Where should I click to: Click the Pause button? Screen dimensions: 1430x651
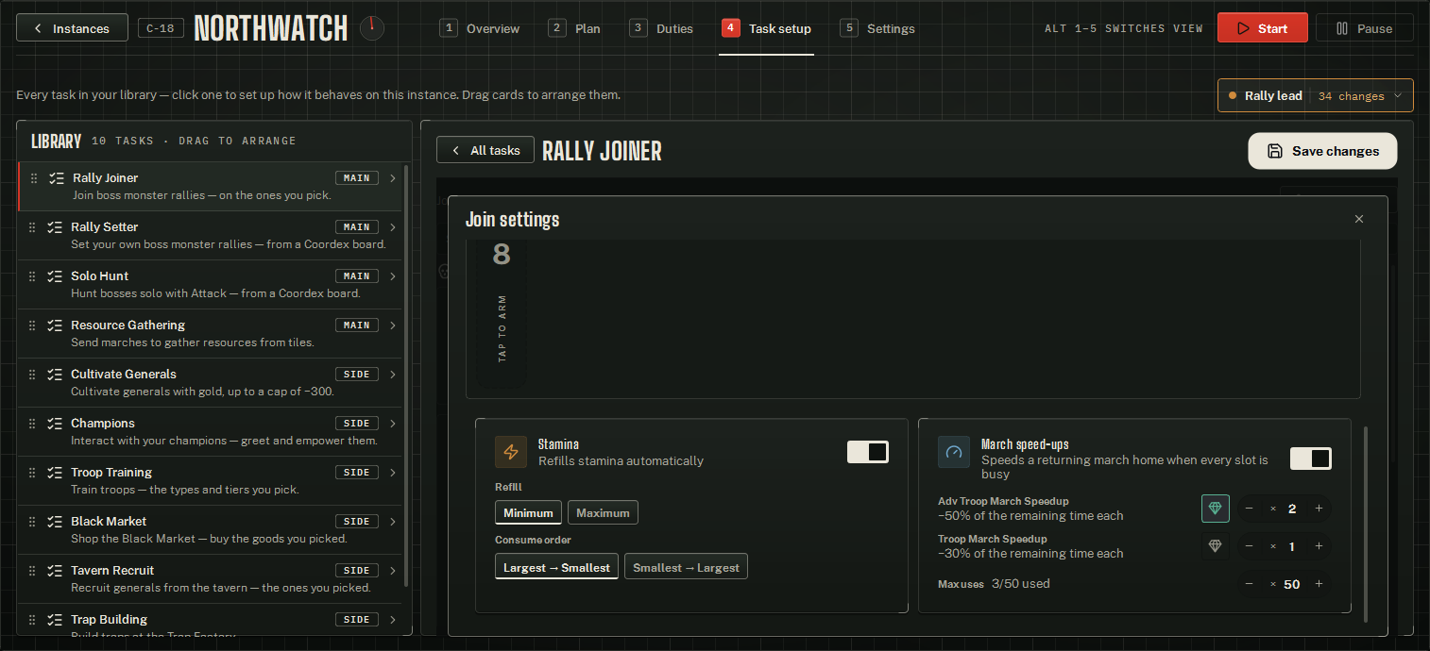point(1364,28)
